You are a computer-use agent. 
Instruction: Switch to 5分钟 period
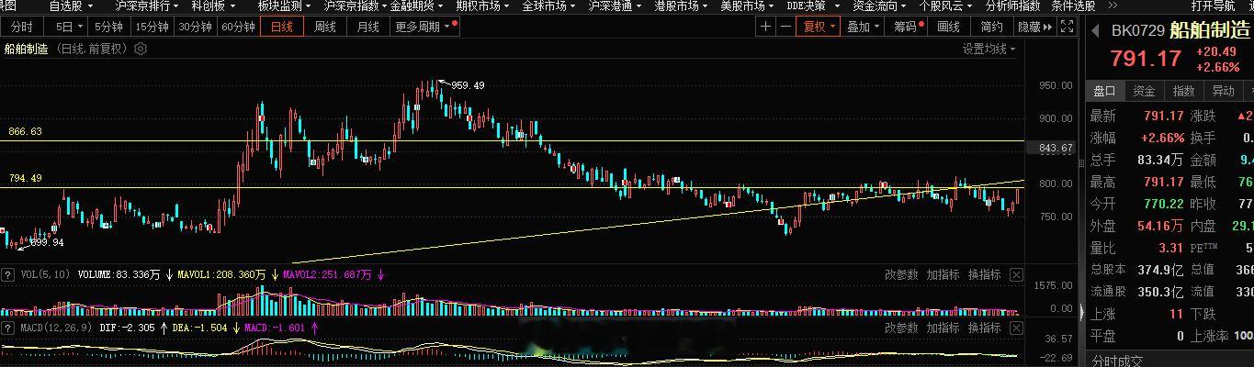click(108, 27)
